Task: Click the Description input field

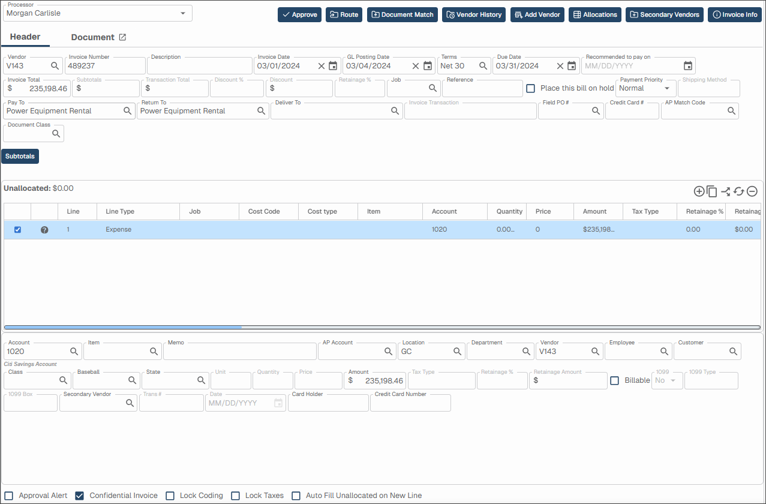Action: tap(199, 65)
